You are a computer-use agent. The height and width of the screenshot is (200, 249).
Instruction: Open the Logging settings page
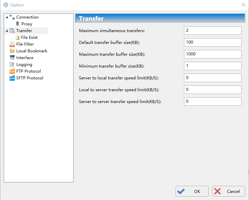(24, 65)
